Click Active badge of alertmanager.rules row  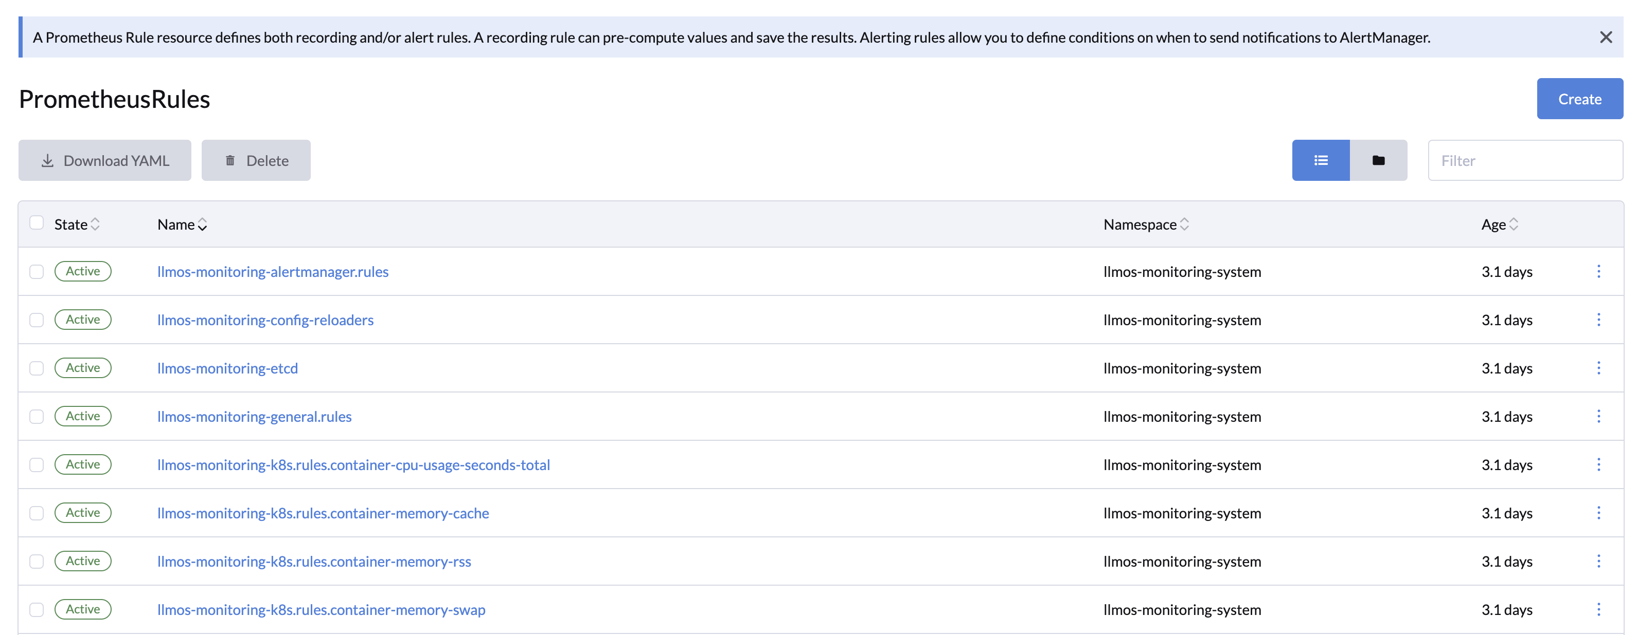[x=83, y=271]
